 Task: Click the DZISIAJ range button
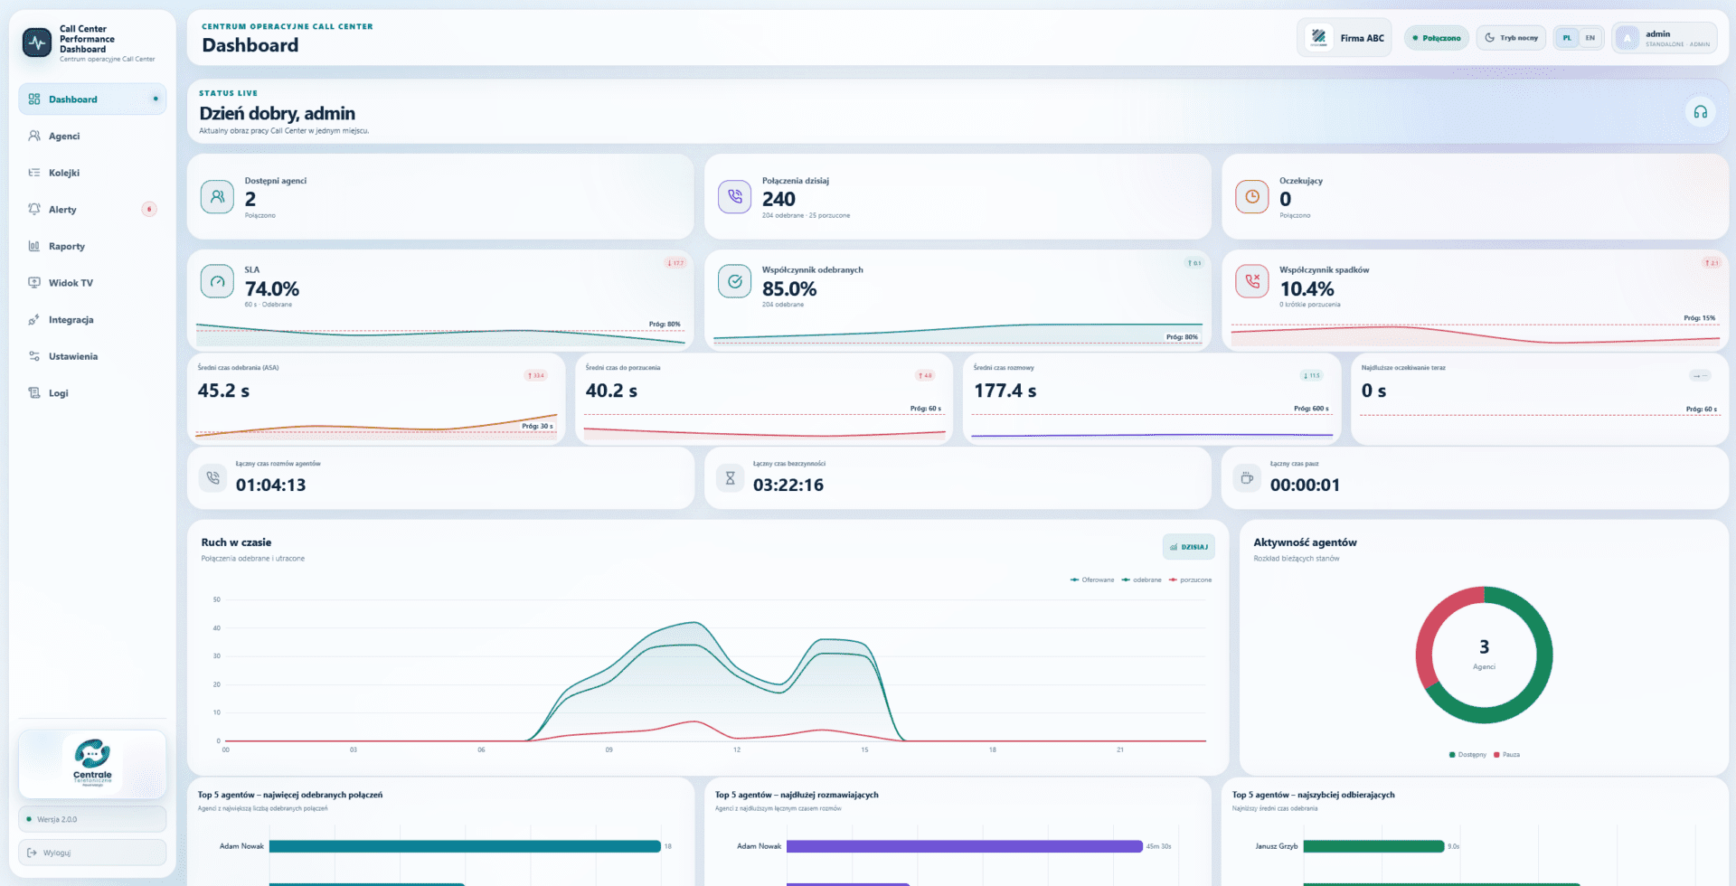[1189, 547]
